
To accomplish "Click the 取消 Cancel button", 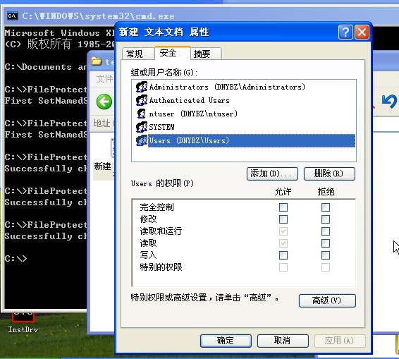I will (x=283, y=341).
